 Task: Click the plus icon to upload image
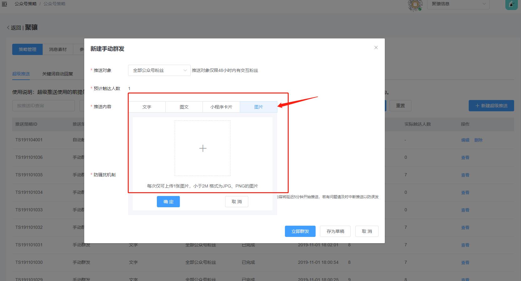pos(203,148)
